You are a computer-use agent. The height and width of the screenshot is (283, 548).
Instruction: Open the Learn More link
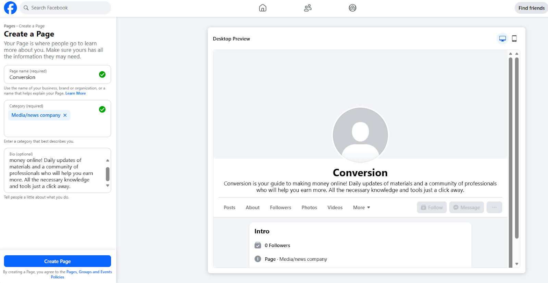(75, 93)
